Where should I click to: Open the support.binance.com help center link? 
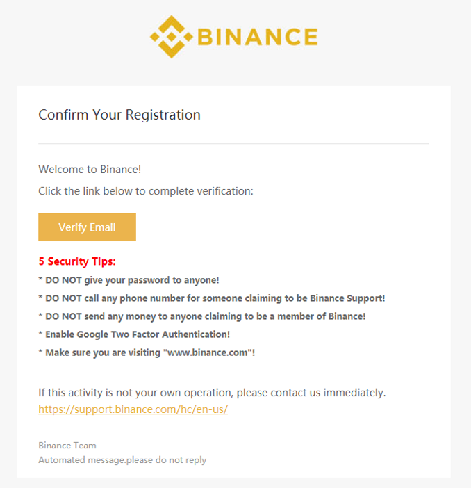[133, 409]
